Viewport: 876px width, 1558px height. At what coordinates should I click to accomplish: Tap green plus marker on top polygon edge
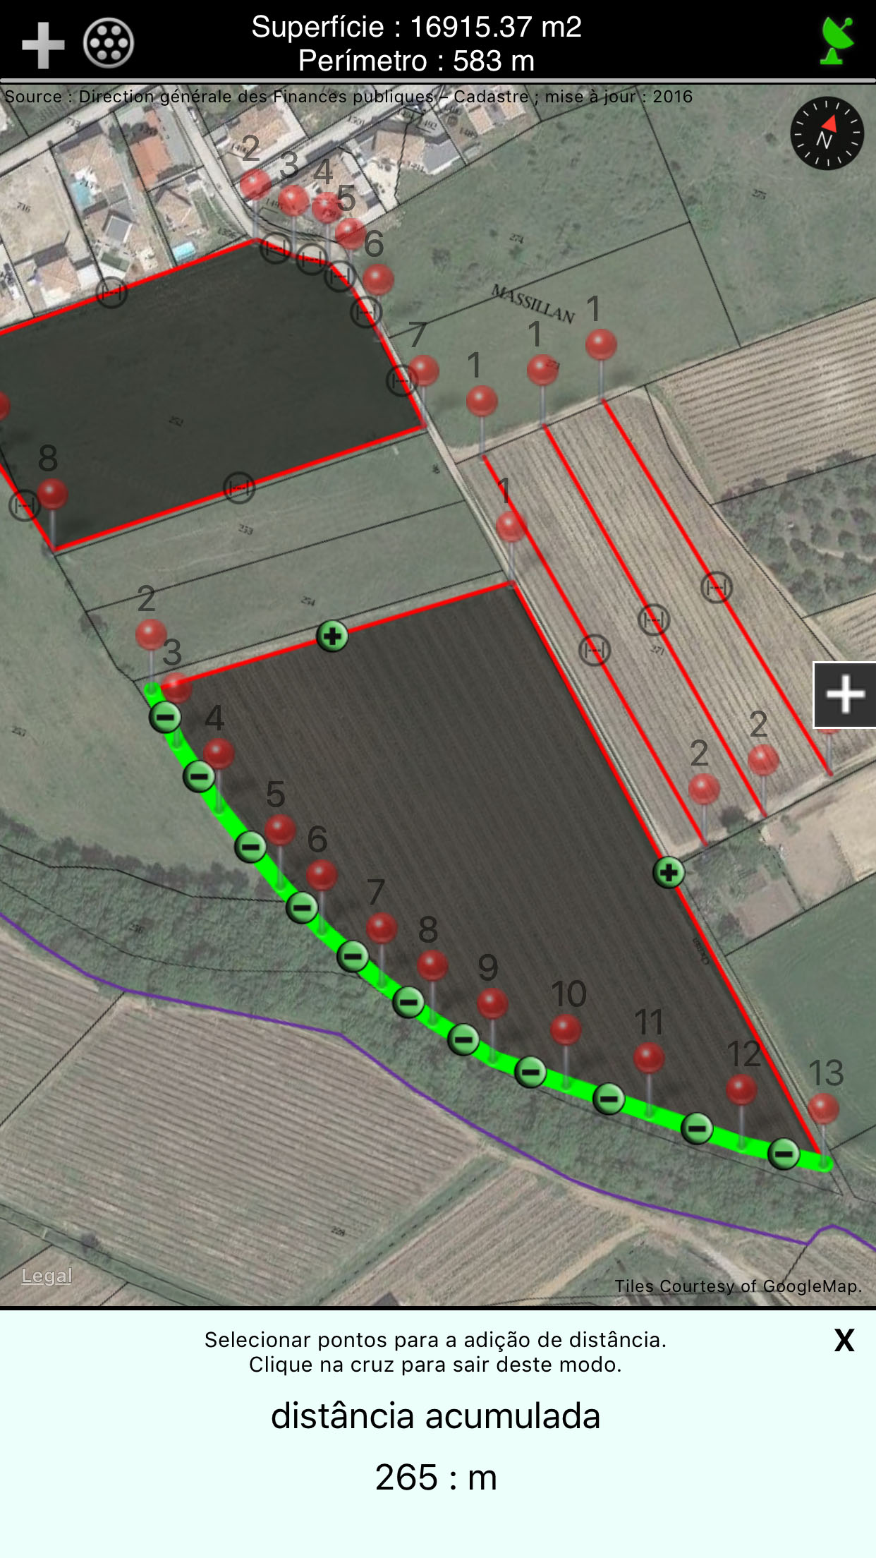point(332,636)
